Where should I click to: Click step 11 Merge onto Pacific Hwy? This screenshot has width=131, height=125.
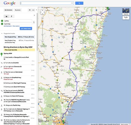coord(12,105)
